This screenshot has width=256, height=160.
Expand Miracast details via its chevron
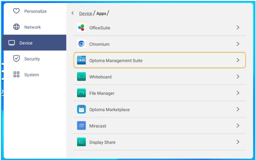click(x=238, y=126)
